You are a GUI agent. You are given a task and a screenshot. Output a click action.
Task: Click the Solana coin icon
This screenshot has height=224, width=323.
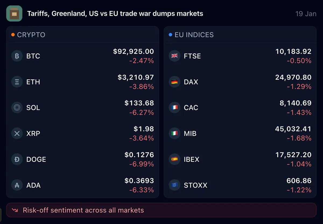(17, 108)
